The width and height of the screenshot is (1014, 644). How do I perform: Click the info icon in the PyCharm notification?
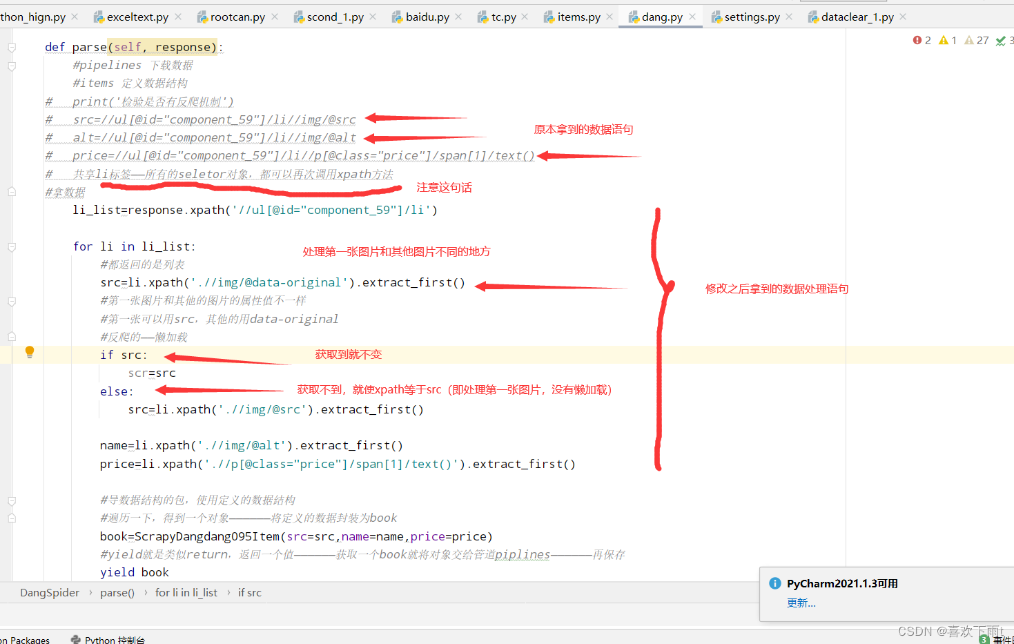click(775, 583)
